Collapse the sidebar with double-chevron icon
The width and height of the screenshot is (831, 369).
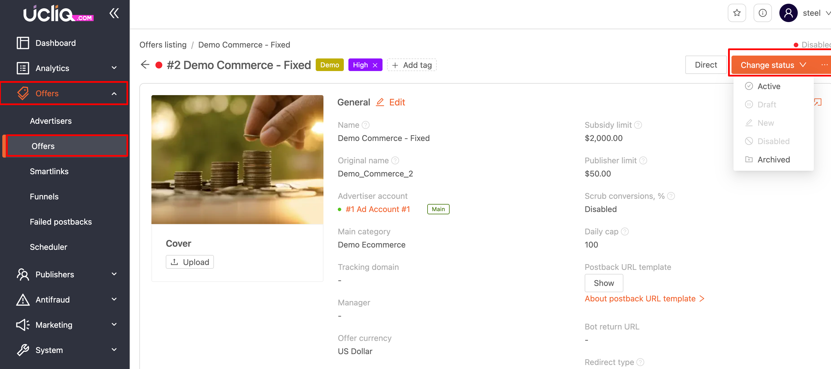(x=114, y=13)
